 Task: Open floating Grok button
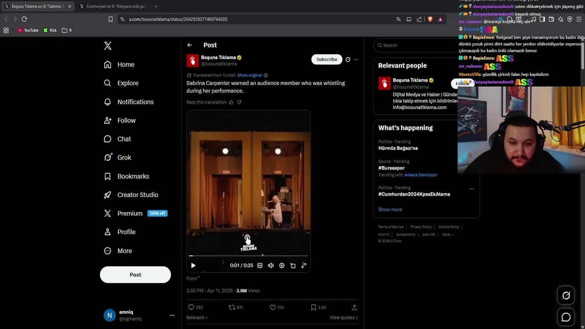[566, 296]
